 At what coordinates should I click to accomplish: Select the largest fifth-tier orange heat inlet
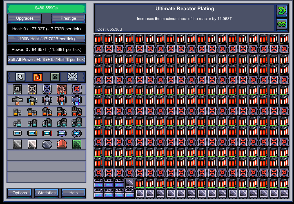pyautogui.click(x=76, y=111)
